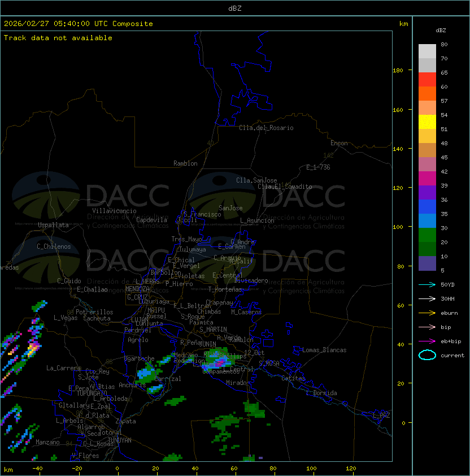Click the blue radar echo left of Carrizal
The width and height of the screenshot is (470, 476).
click(145, 373)
